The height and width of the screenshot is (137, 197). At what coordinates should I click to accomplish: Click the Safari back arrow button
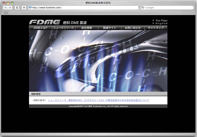click(5, 8)
